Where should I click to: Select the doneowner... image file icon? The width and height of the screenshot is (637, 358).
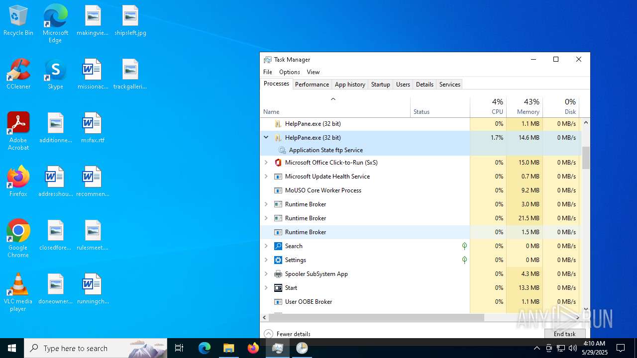pyautogui.click(x=56, y=289)
